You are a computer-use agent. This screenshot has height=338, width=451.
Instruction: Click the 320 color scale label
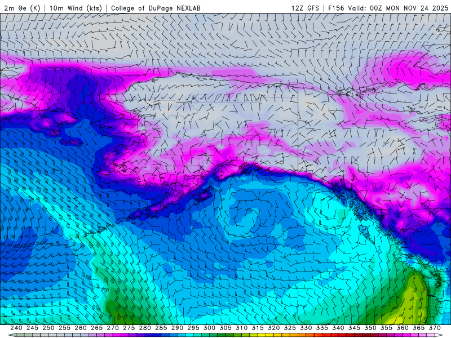274,328
